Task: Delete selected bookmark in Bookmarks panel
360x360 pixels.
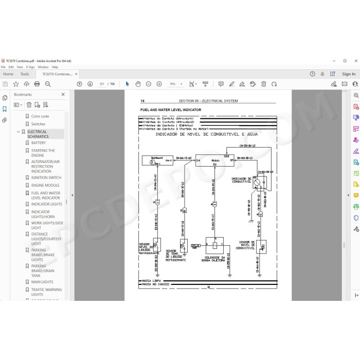Action: tap(29, 105)
